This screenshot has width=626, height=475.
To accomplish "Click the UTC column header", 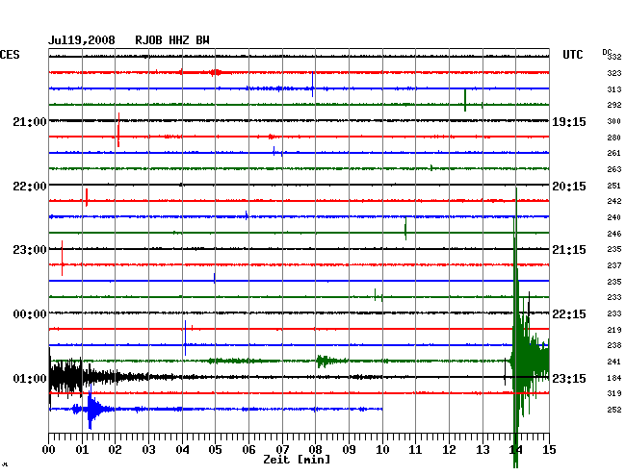I will 572,55.
